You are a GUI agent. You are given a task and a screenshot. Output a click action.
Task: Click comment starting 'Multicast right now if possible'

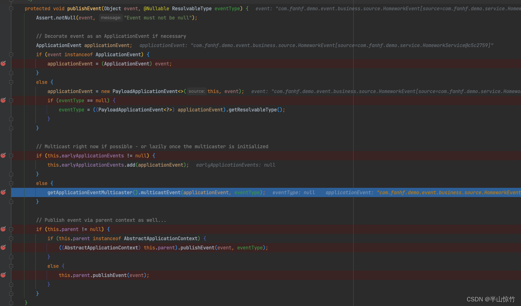(x=152, y=146)
